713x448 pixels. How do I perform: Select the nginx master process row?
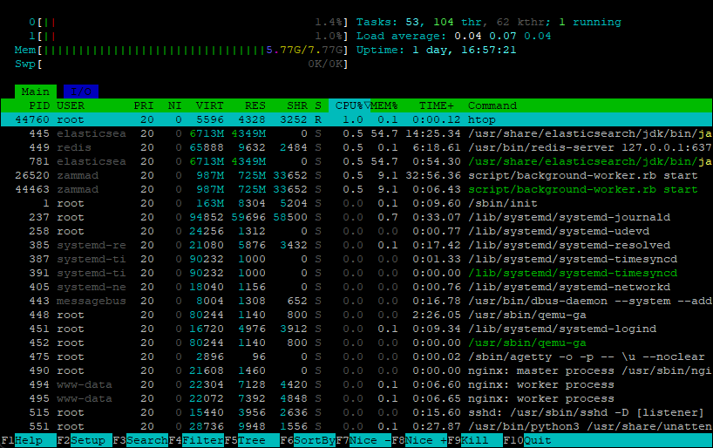point(356,370)
